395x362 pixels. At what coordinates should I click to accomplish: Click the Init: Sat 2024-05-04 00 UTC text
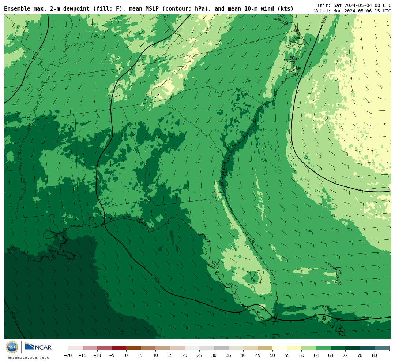354,5
